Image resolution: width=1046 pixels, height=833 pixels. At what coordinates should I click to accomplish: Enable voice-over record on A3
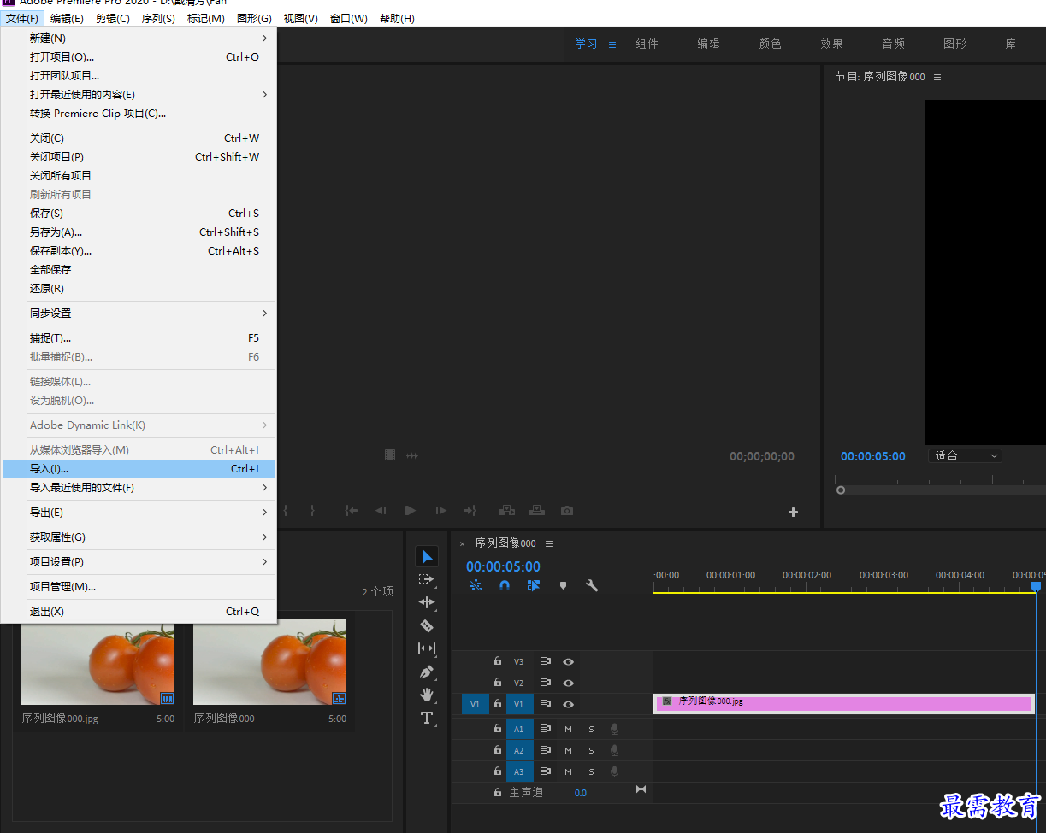(614, 771)
